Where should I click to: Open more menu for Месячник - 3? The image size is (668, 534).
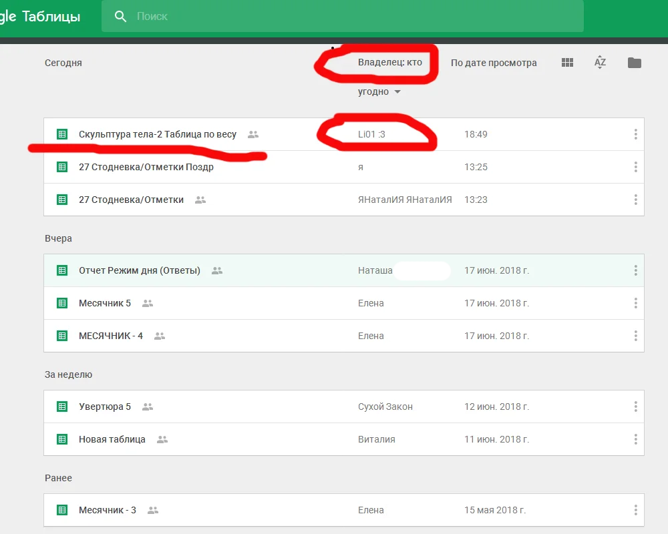[636, 510]
